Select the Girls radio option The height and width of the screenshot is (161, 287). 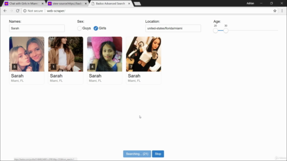pyautogui.click(x=96, y=28)
